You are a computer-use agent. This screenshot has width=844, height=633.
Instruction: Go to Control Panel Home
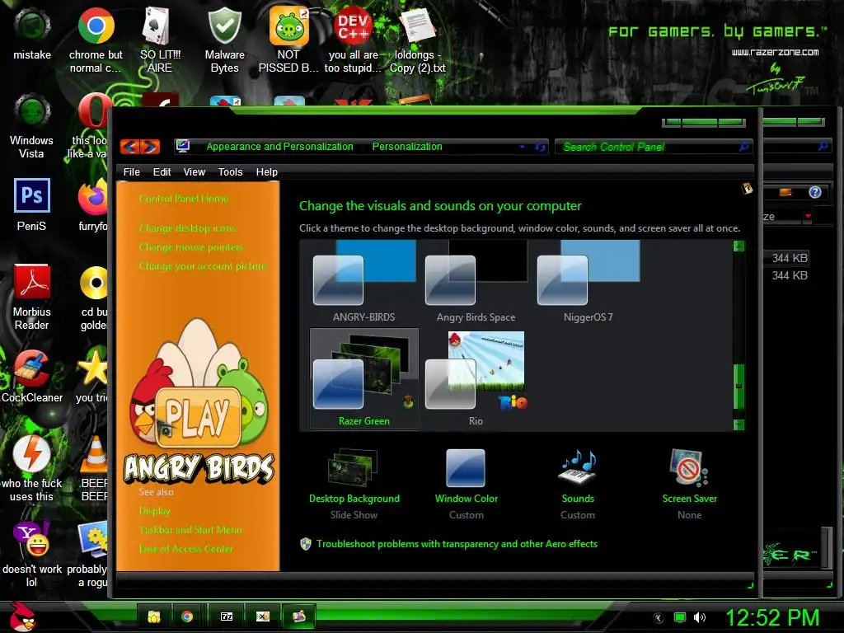pyautogui.click(x=184, y=199)
